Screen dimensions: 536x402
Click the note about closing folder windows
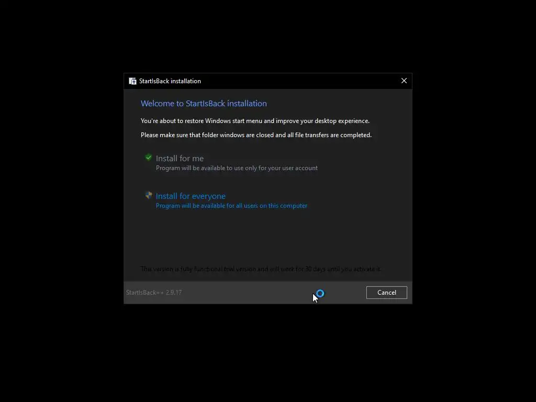tap(256, 135)
